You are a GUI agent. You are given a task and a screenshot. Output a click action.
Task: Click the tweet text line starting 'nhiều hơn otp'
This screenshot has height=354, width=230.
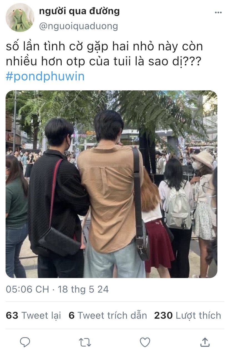(x=103, y=62)
